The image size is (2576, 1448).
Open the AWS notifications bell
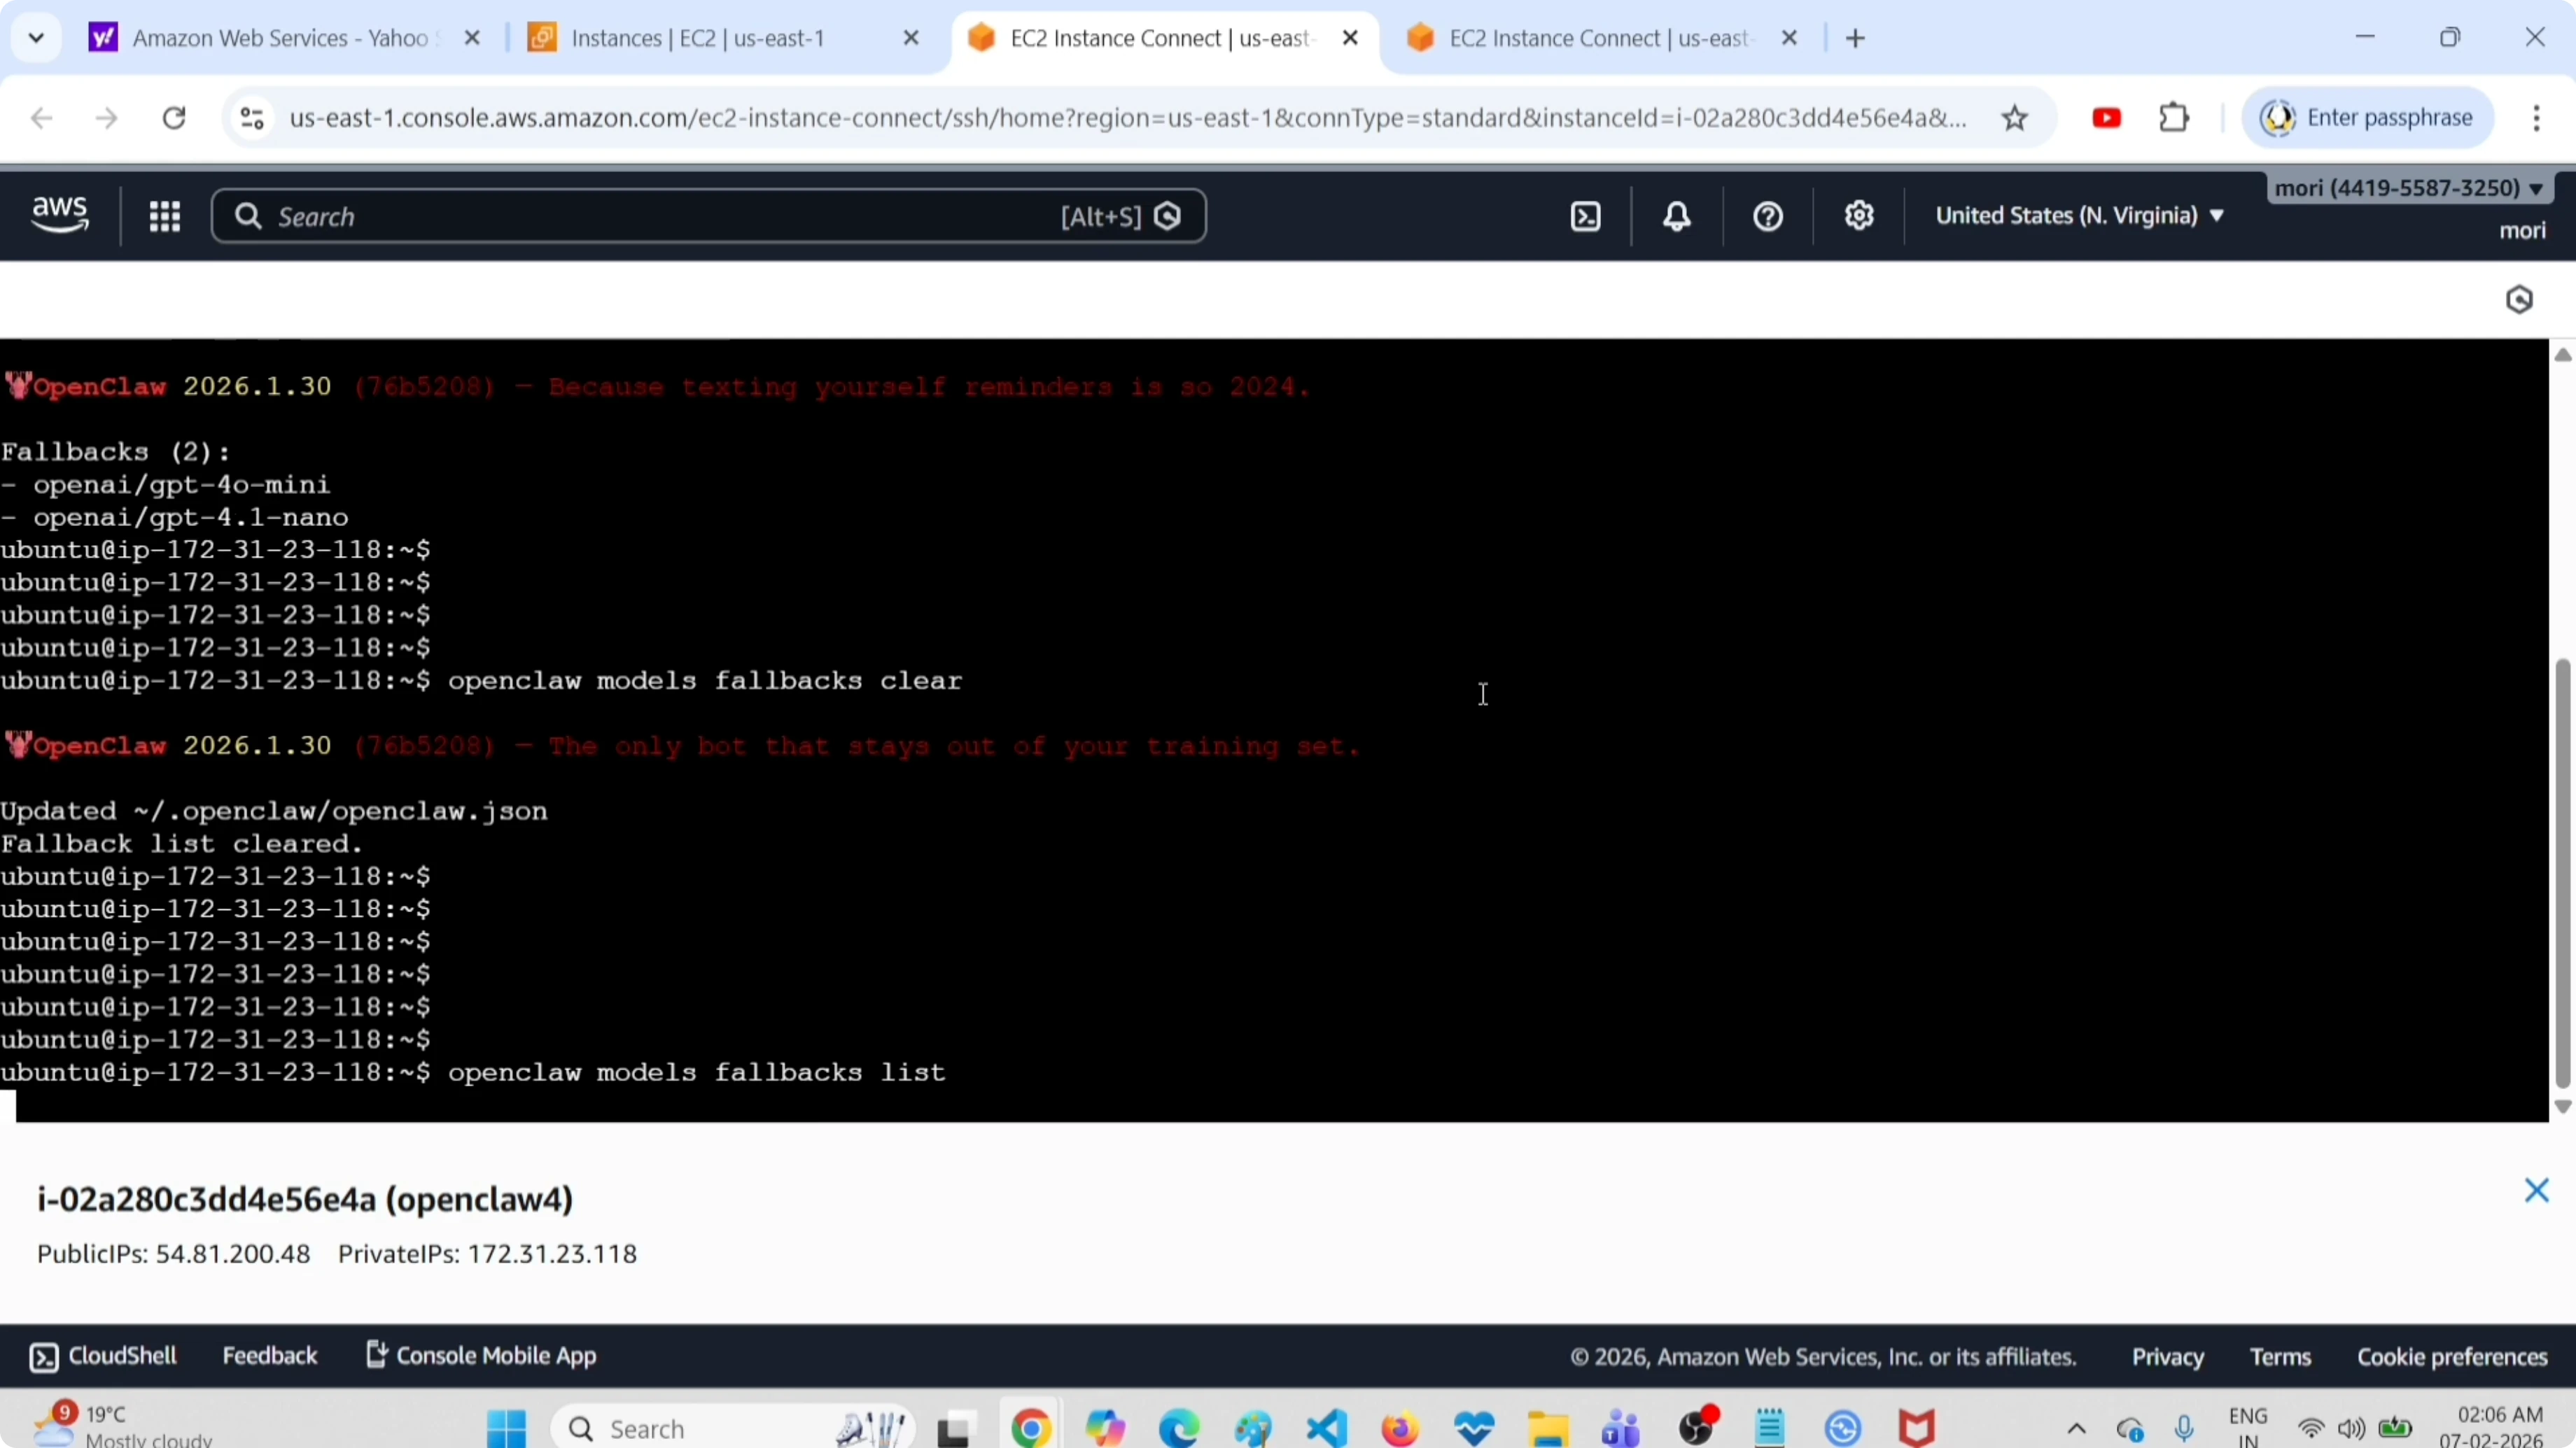1675,215
